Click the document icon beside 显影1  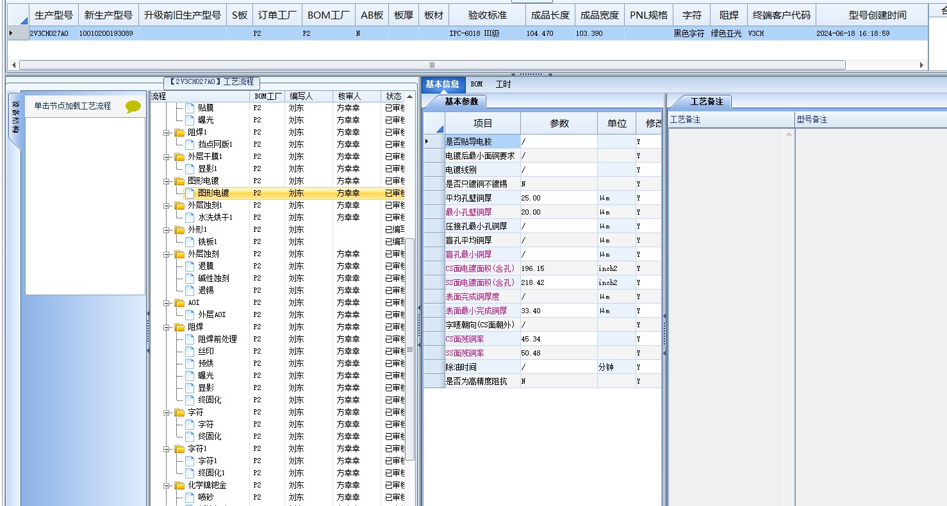point(190,168)
